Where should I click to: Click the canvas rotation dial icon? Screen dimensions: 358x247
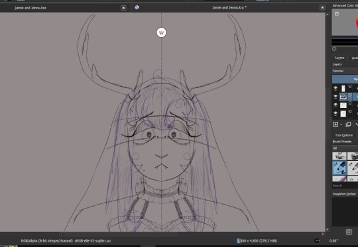tap(317, 240)
